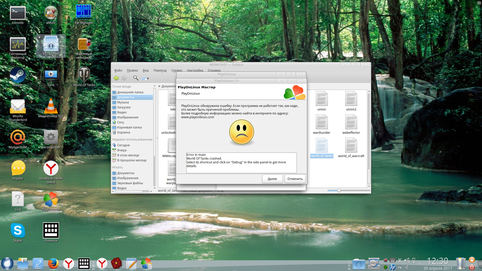The width and height of the screenshot is (482, 271).
Task: Select Загрузки in the places panel
Action: click(124, 107)
